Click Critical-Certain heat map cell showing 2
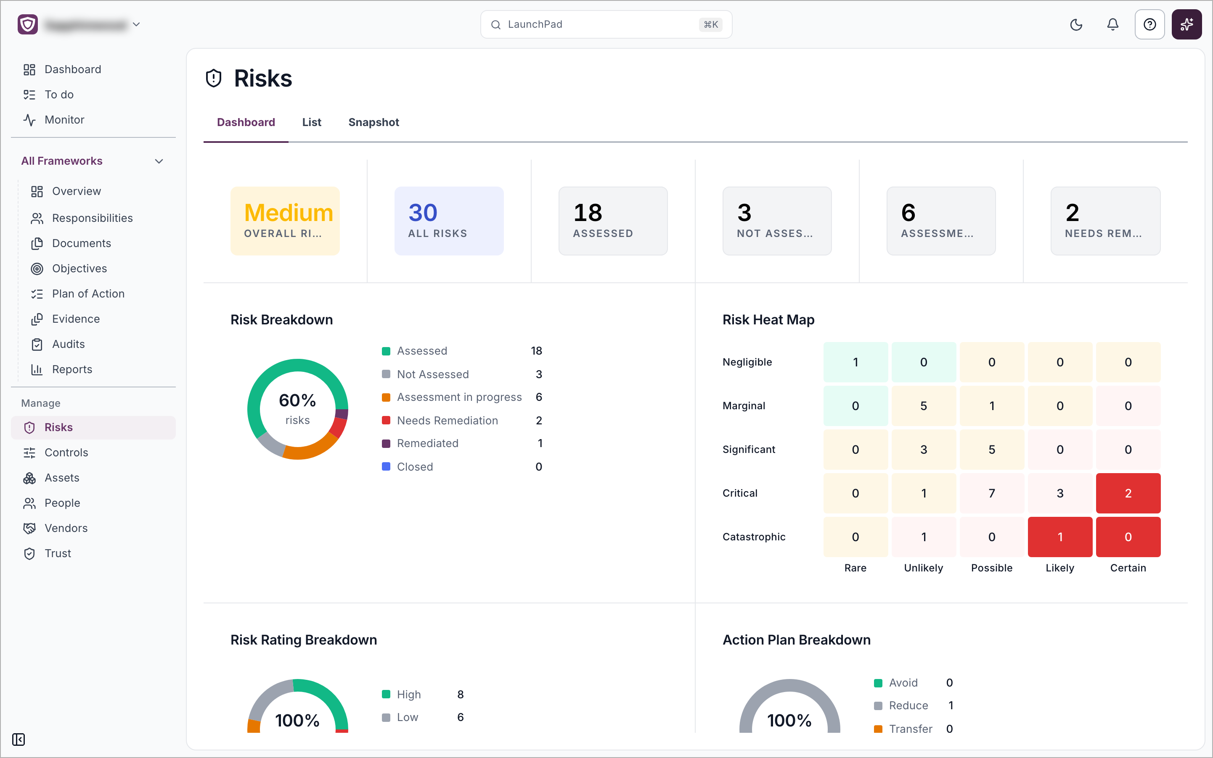 tap(1128, 493)
